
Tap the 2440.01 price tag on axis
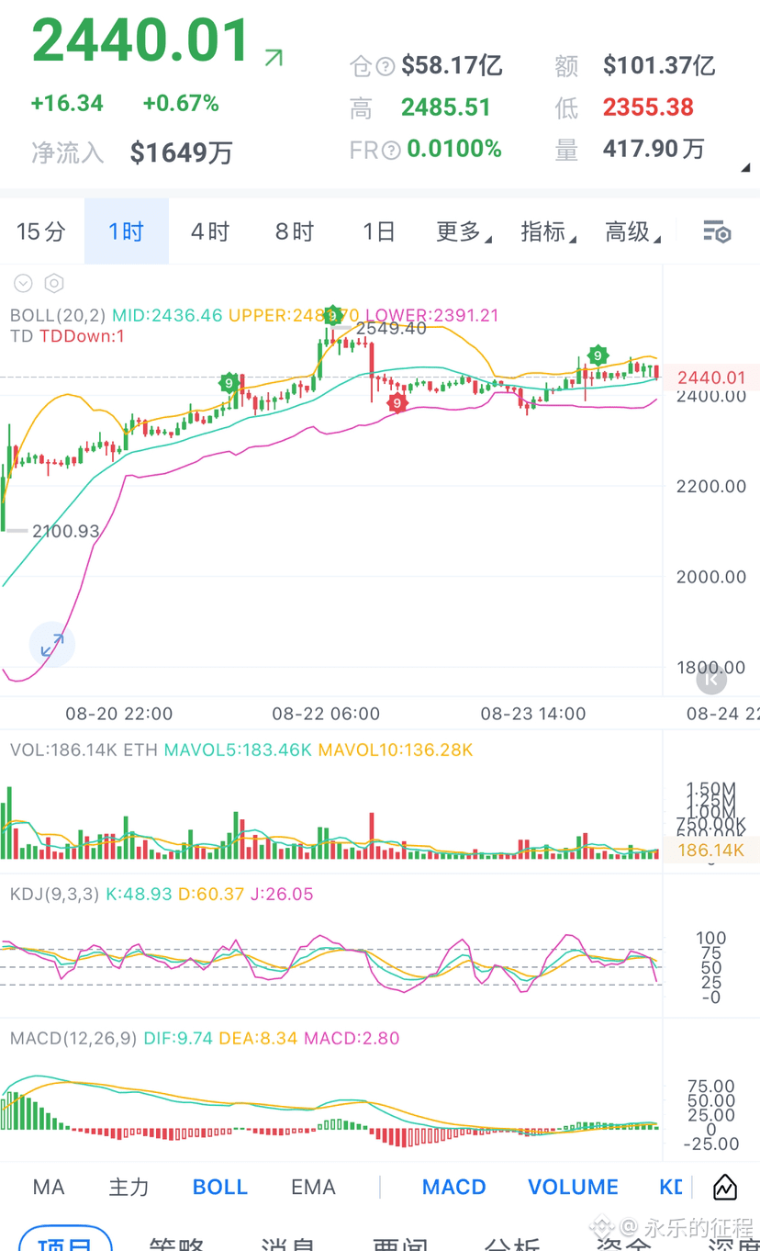point(711,378)
